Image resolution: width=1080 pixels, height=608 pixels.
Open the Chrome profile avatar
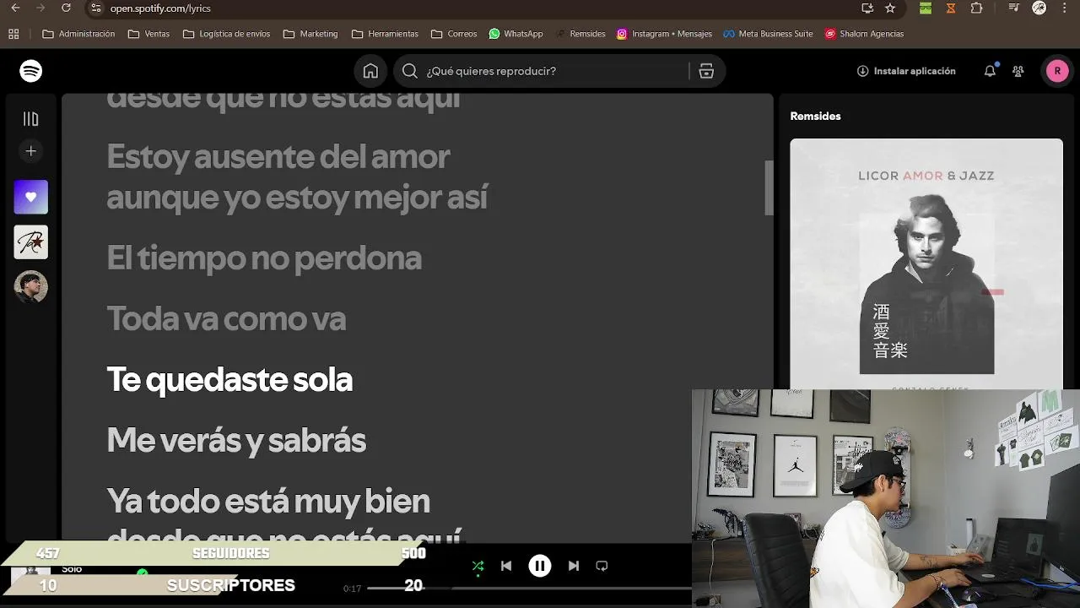point(1039,8)
